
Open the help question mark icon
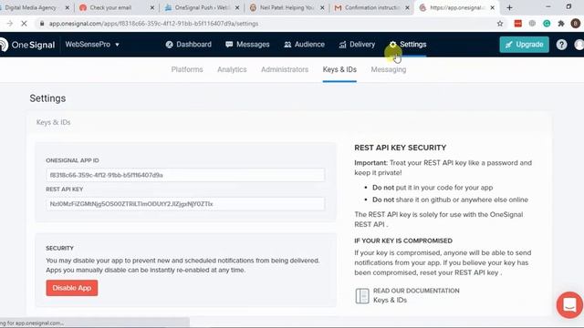coord(561,45)
